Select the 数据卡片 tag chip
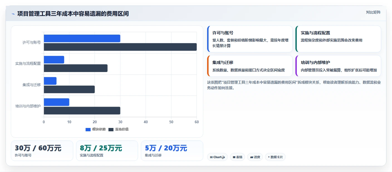The width and height of the screenshot is (392, 172). 275,157
